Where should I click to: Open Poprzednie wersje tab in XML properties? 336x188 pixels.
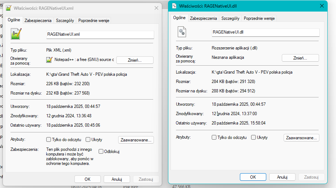pyautogui.click(x=94, y=21)
